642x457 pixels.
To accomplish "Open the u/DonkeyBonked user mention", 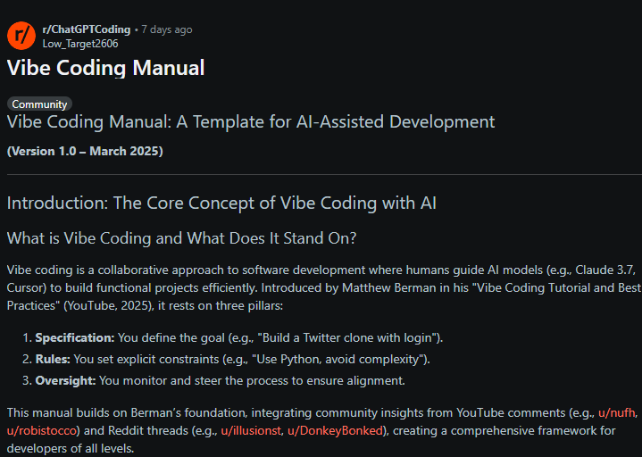I will tap(335, 430).
